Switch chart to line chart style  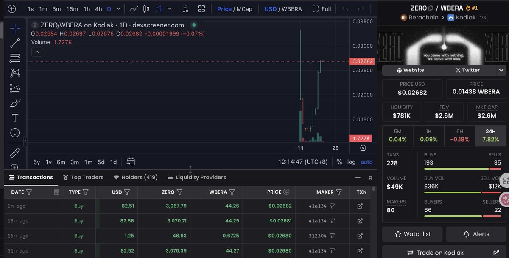point(133,9)
